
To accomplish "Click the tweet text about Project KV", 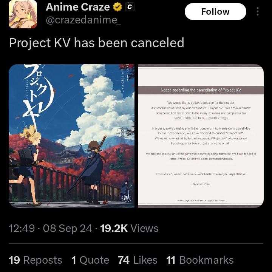I will point(96,43).
